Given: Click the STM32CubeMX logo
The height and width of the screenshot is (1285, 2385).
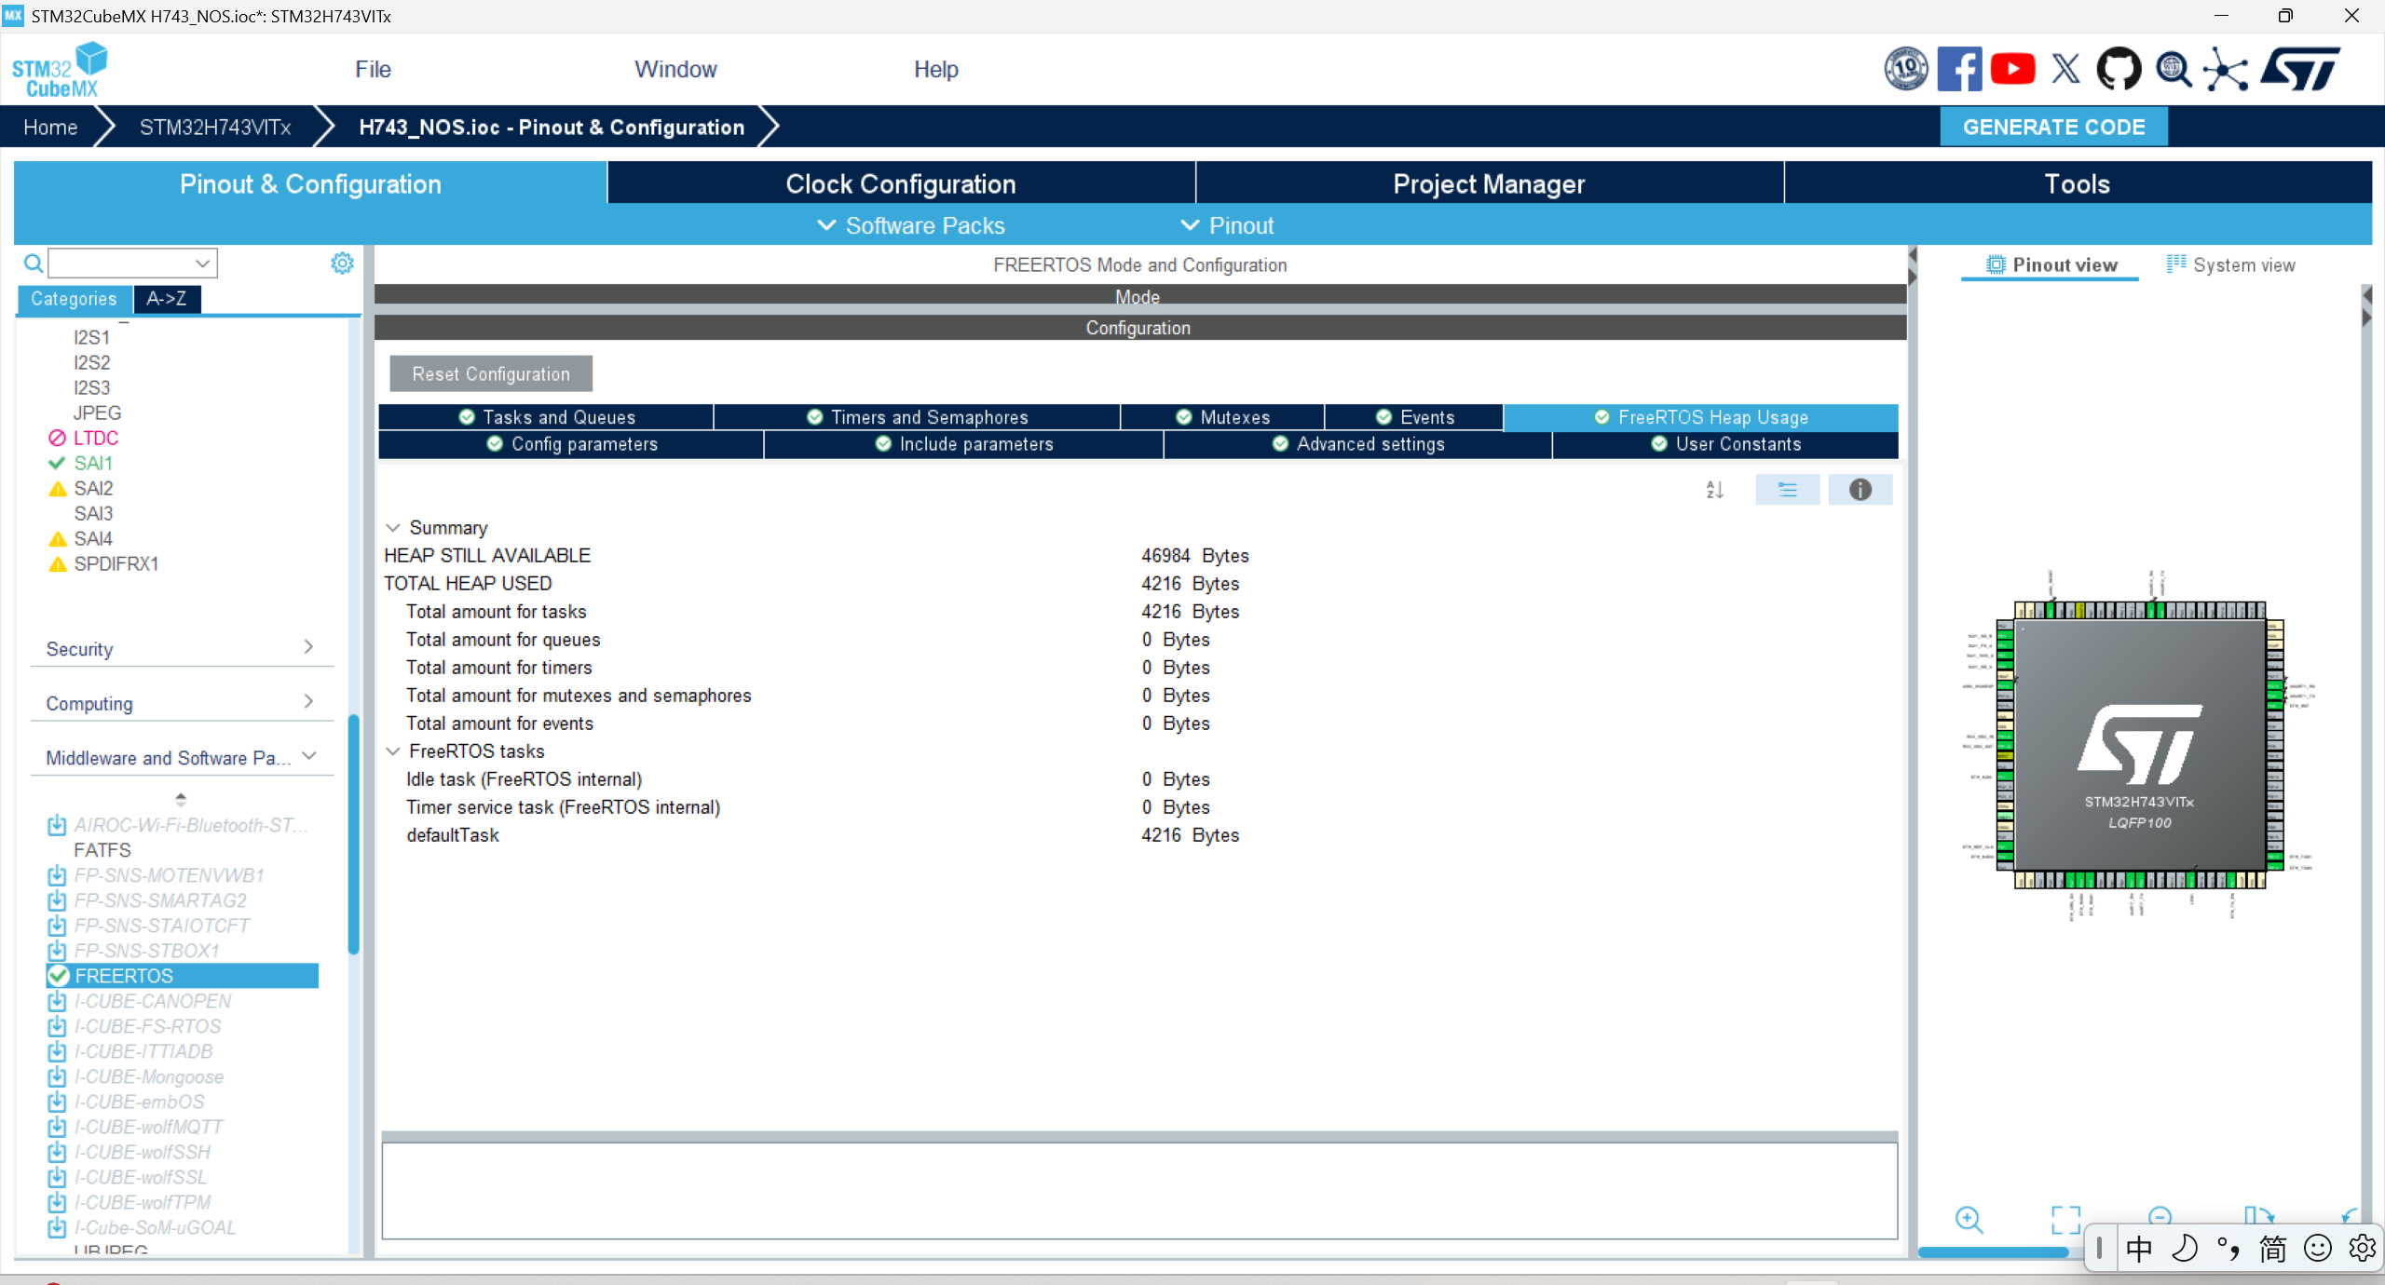Looking at the screenshot, I should pos(60,70).
